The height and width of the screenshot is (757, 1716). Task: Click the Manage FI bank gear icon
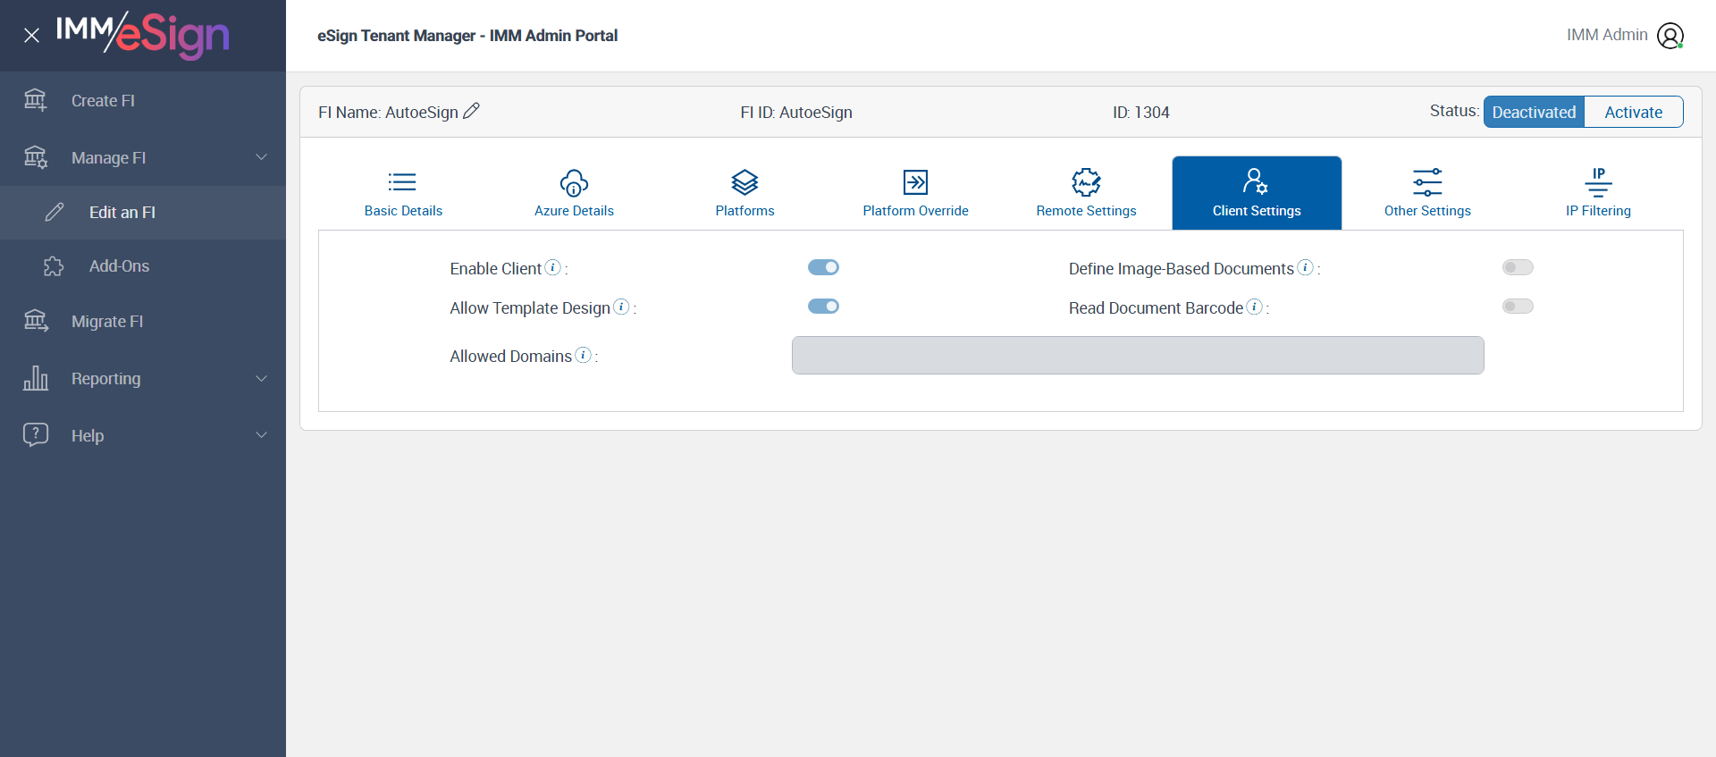pyautogui.click(x=36, y=157)
